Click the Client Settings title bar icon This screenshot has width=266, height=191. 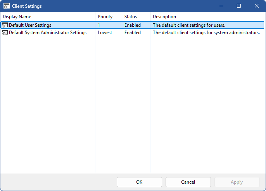pos(7,6)
